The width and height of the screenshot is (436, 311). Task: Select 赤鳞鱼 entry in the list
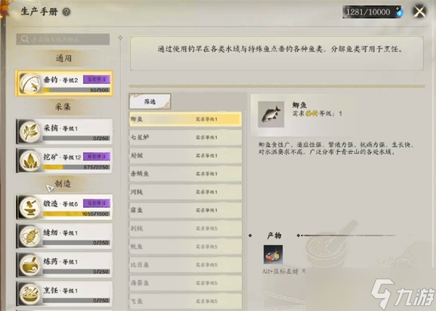coord(185,174)
